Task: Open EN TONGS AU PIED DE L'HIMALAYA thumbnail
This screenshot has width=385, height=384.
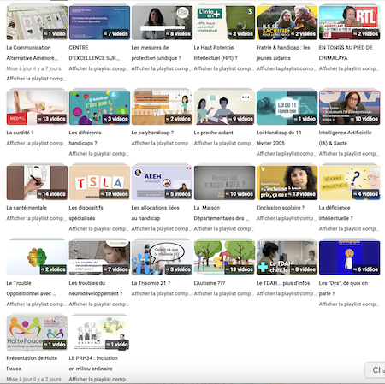Action: click(349, 22)
